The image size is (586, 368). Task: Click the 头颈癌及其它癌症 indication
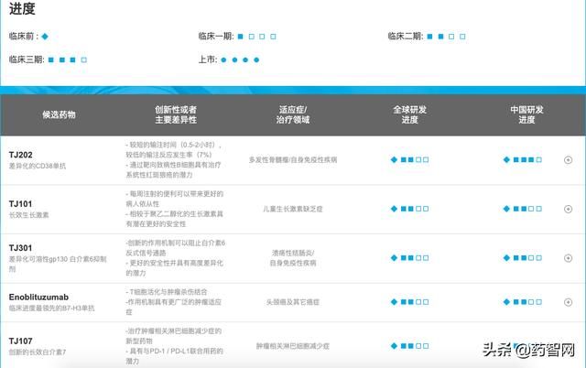[293, 302]
